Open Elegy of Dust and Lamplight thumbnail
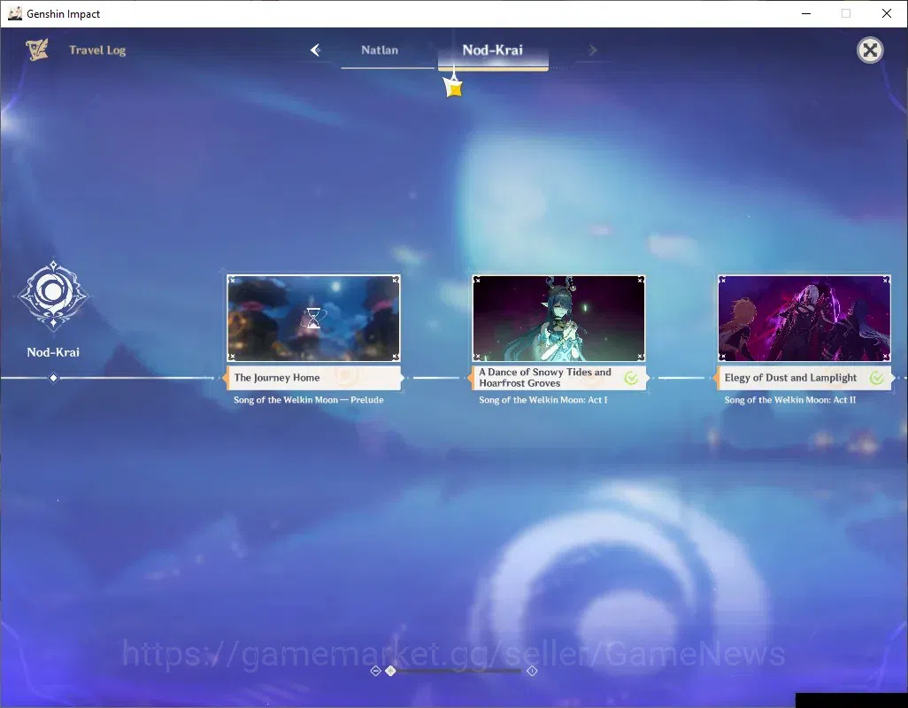The image size is (908, 708). click(x=804, y=319)
